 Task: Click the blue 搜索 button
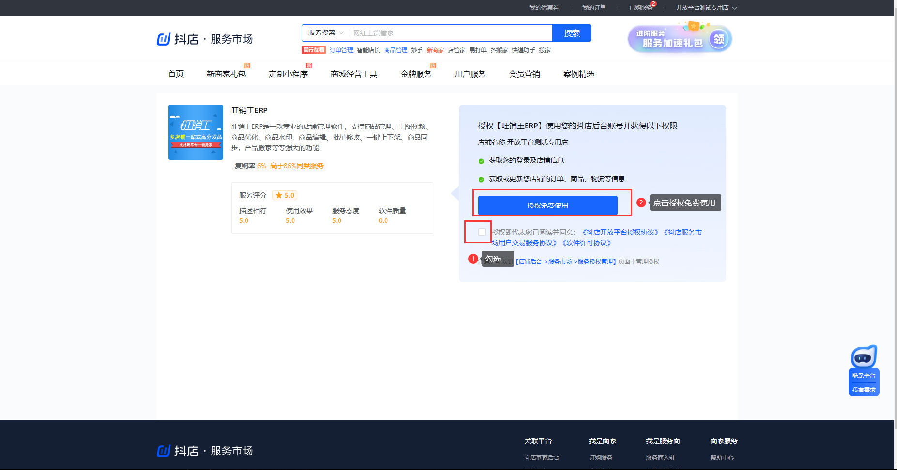pyautogui.click(x=572, y=33)
